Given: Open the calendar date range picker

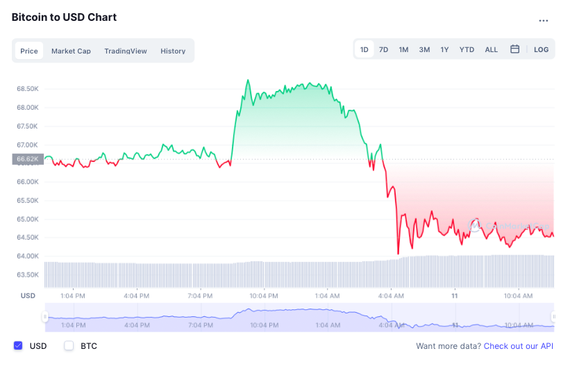Looking at the screenshot, I should [x=514, y=49].
